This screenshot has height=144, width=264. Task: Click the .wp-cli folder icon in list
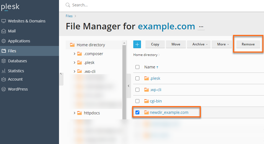(147, 90)
